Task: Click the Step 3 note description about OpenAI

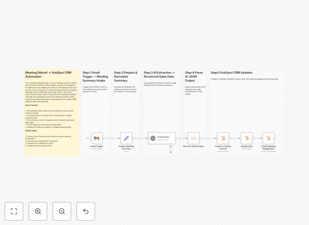Action: pyautogui.click(x=160, y=84)
